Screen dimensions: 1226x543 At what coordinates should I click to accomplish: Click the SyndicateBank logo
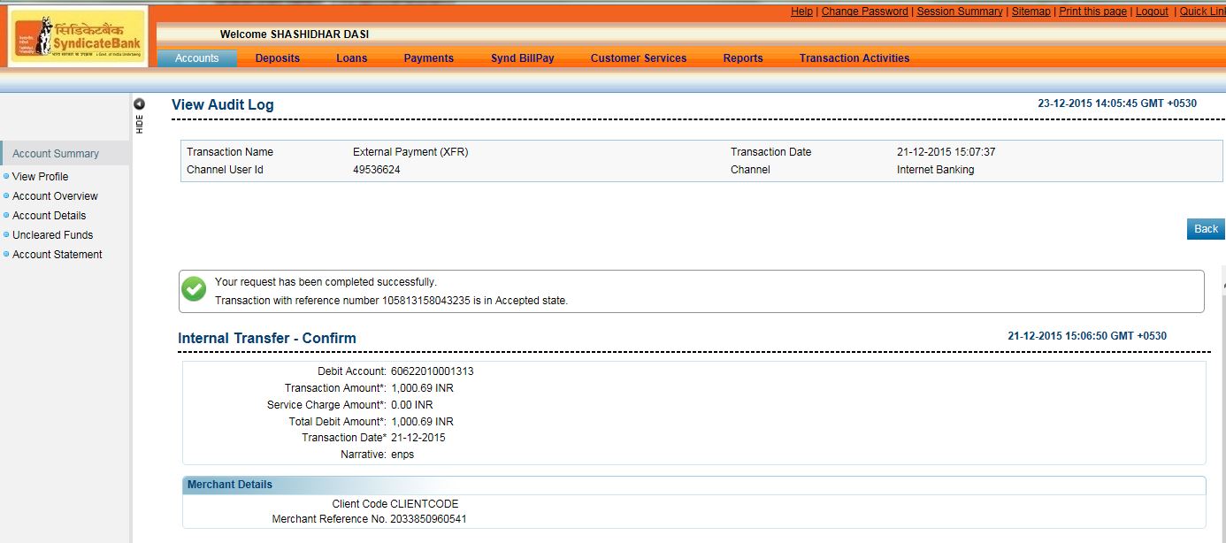click(78, 36)
